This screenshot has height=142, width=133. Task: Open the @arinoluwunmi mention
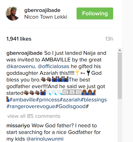click(x=45, y=139)
